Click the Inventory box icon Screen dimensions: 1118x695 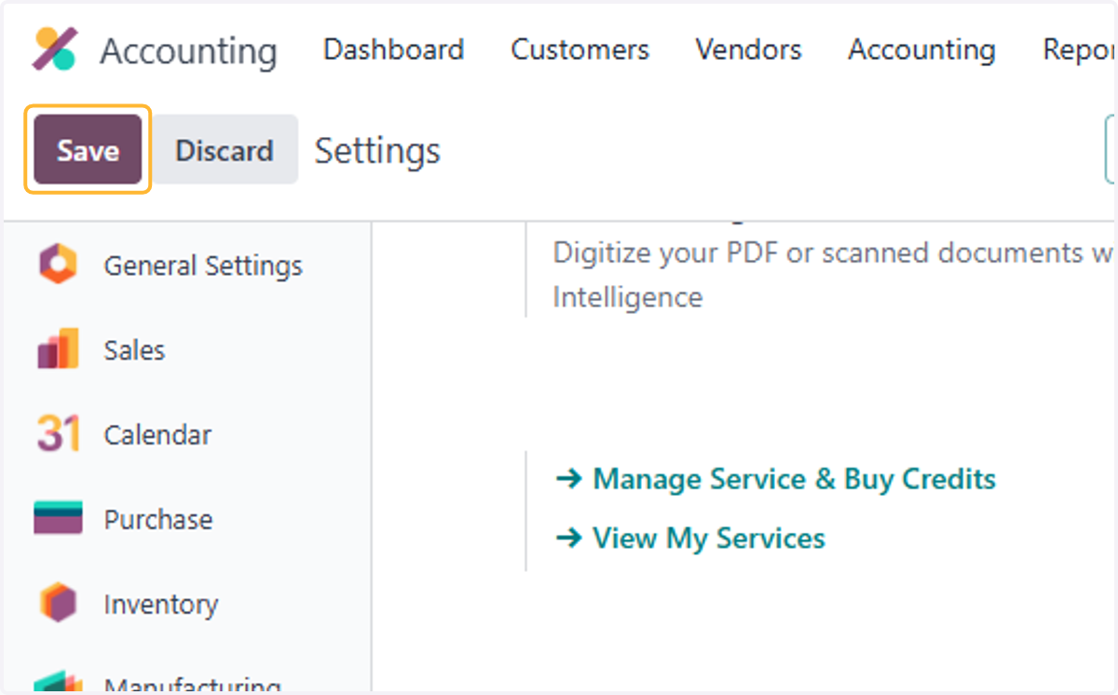(58, 604)
